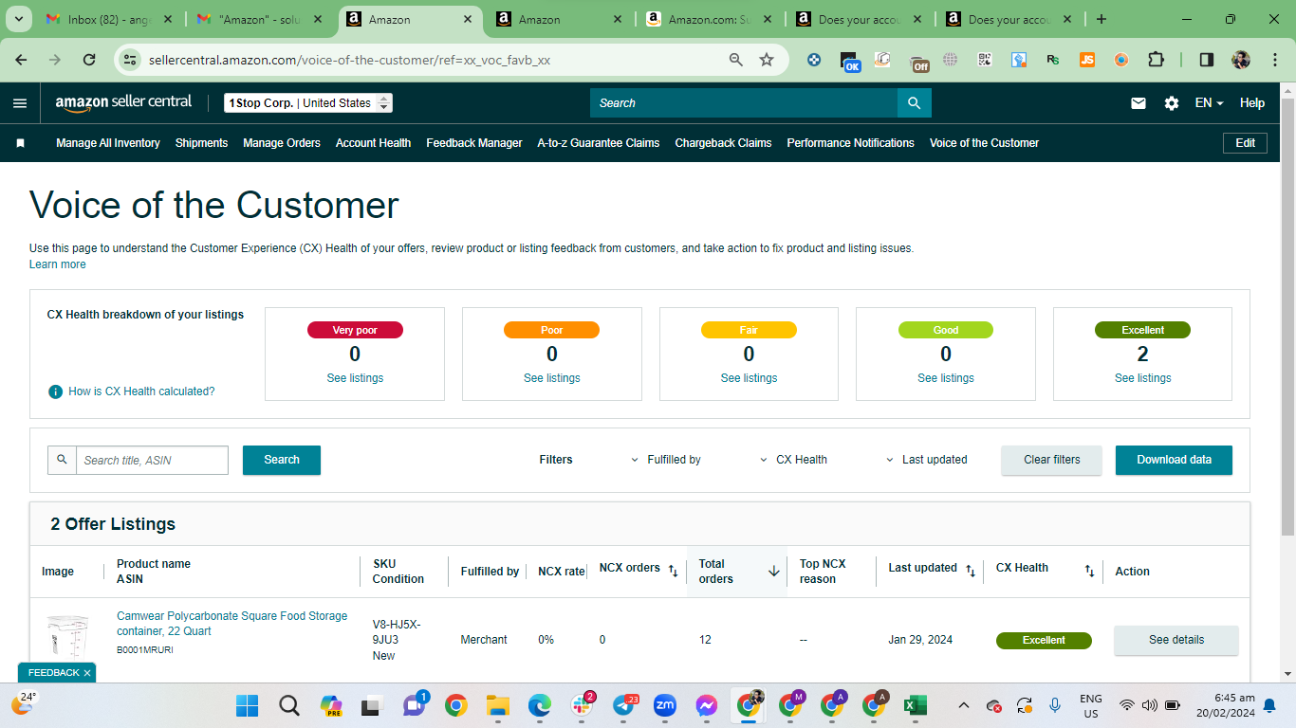Click the Amazon Seller Central logo

123,102
